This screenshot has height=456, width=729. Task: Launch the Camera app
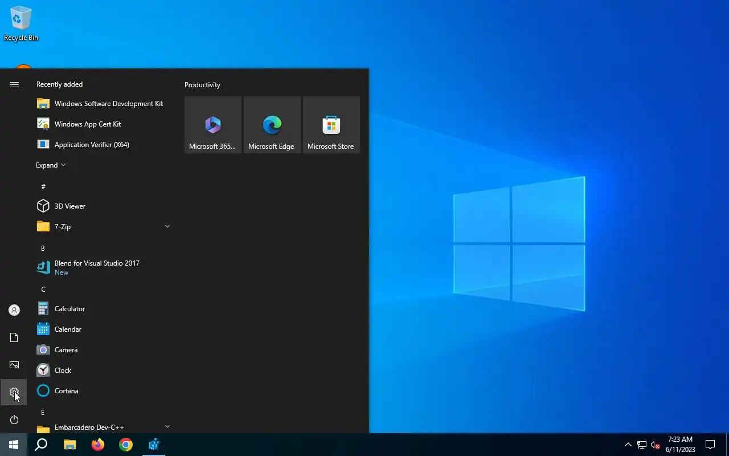click(x=103, y=350)
